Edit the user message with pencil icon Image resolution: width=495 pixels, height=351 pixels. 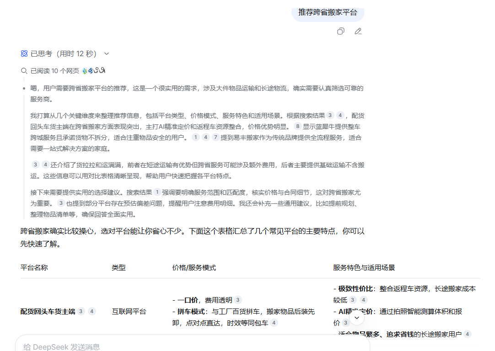point(358,31)
